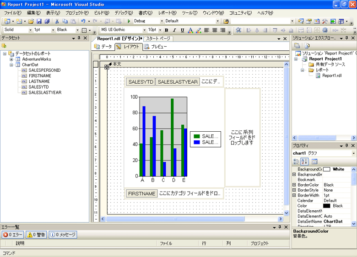357x257 pixels.
Task: Click the borders icon in the format toolbar
Action: click(84, 30)
